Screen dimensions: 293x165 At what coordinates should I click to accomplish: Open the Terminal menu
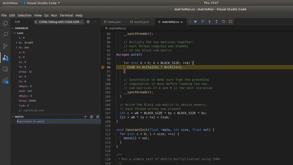tap(66, 15)
